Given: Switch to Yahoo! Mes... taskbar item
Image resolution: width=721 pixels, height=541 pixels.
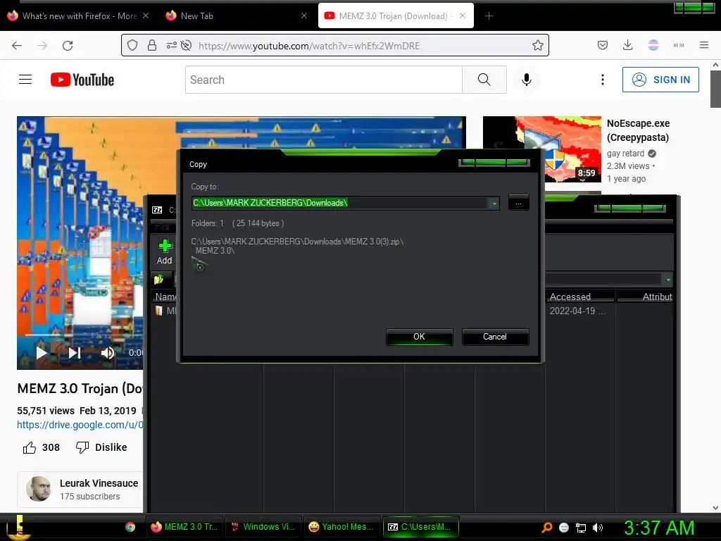Looking at the screenshot, I should pos(341,527).
